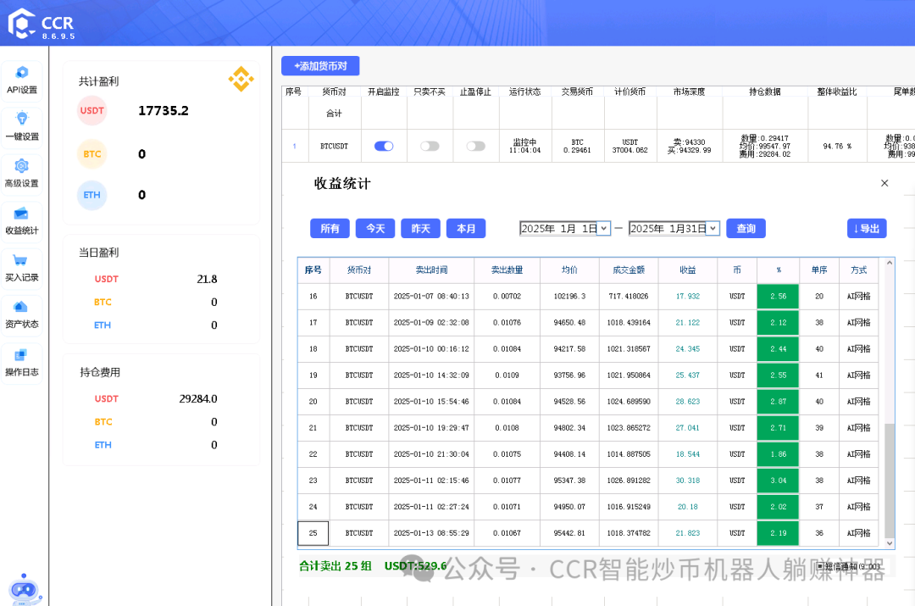Select the 今天 filter tab
The width and height of the screenshot is (915, 606).
point(375,228)
